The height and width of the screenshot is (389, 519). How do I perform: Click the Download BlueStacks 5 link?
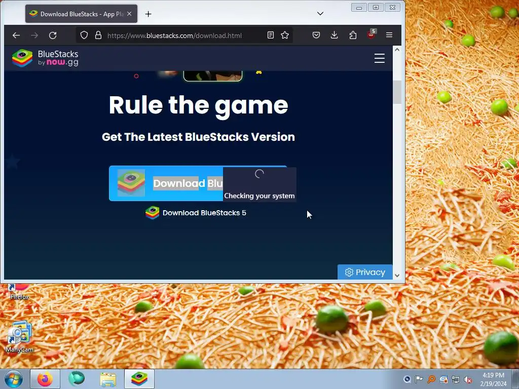[x=196, y=213]
